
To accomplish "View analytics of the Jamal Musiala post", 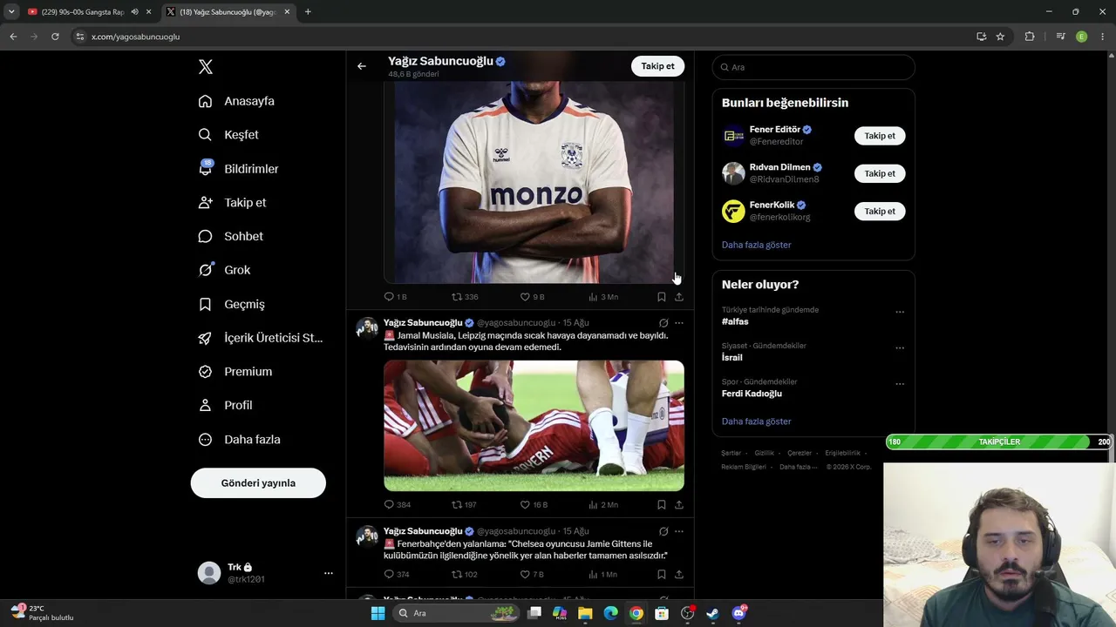I will pyautogui.click(x=603, y=505).
